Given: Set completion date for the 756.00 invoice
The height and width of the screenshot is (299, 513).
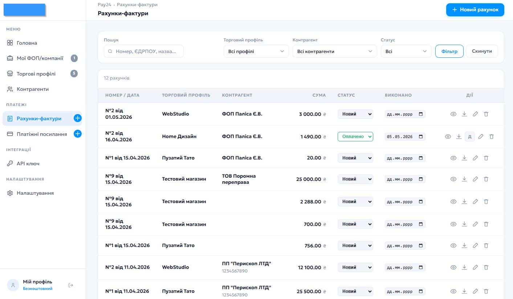Looking at the screenshot, I should (405, 246).
